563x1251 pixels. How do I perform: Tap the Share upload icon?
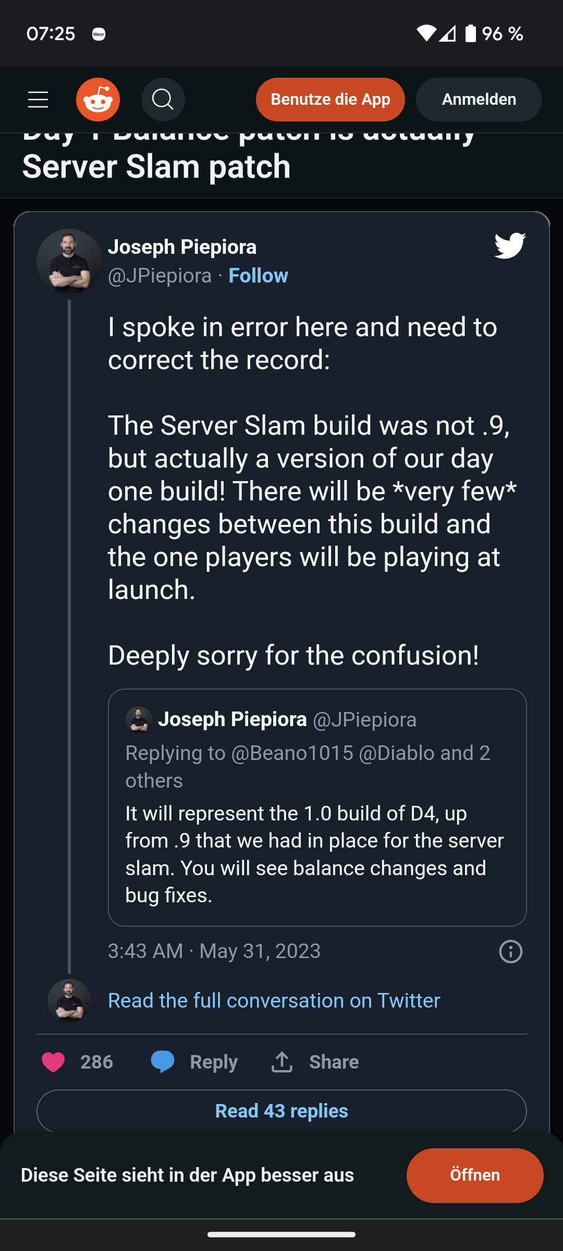tap(281, 1061)
